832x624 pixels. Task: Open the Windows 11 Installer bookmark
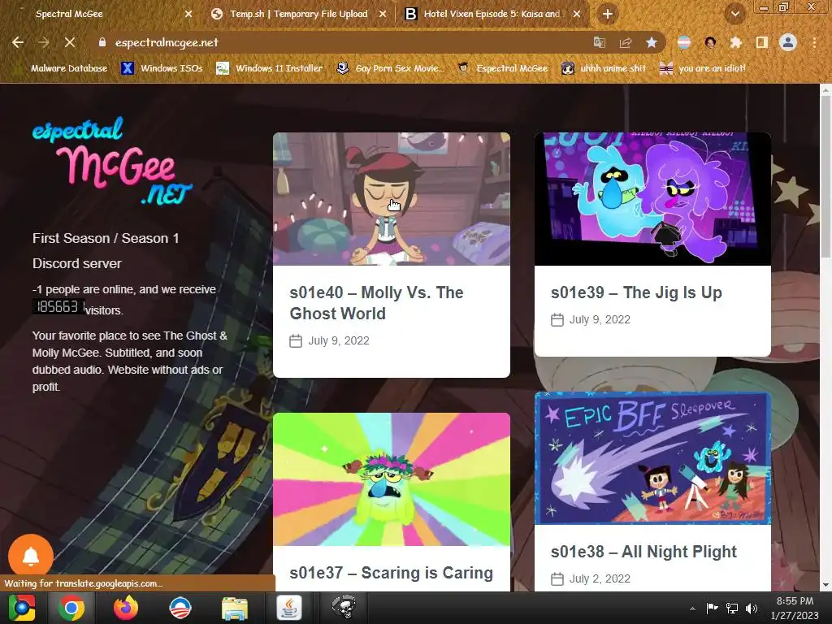point(270,68)
